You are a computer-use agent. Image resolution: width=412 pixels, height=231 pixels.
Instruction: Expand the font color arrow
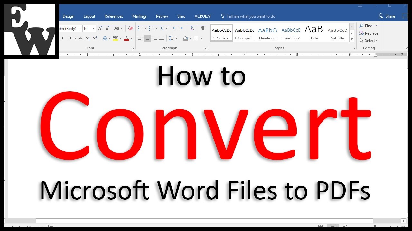(132, 38)
